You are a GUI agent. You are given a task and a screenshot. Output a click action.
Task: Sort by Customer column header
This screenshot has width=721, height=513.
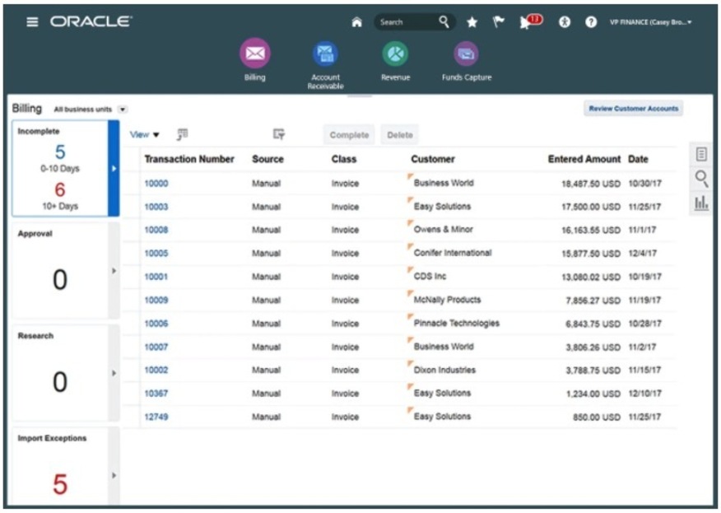tap(433, 159)
